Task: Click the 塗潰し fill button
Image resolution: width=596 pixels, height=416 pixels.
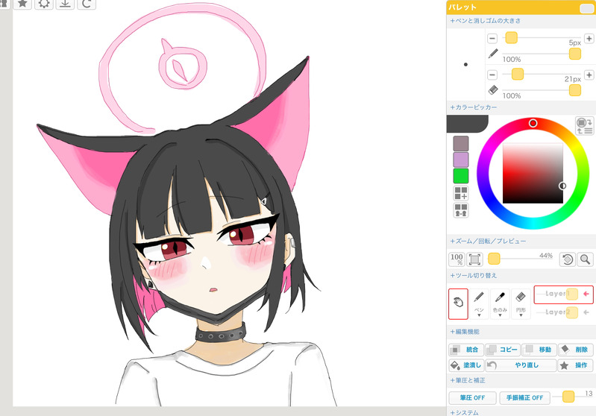Action: [x=466, y=365]
